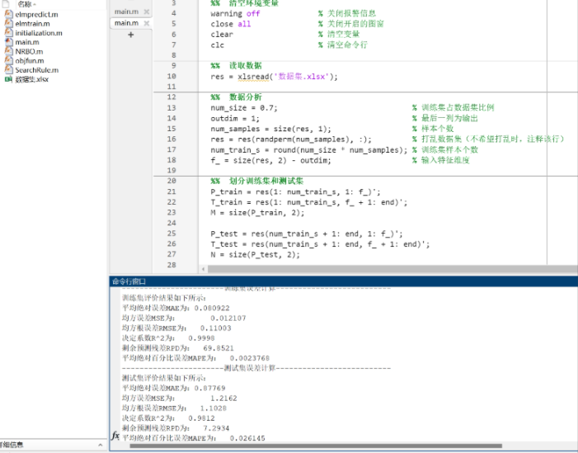Viewport: 578px width, 453px height.
Task: Click the P_train assignment line
Action: click(295, 191)
